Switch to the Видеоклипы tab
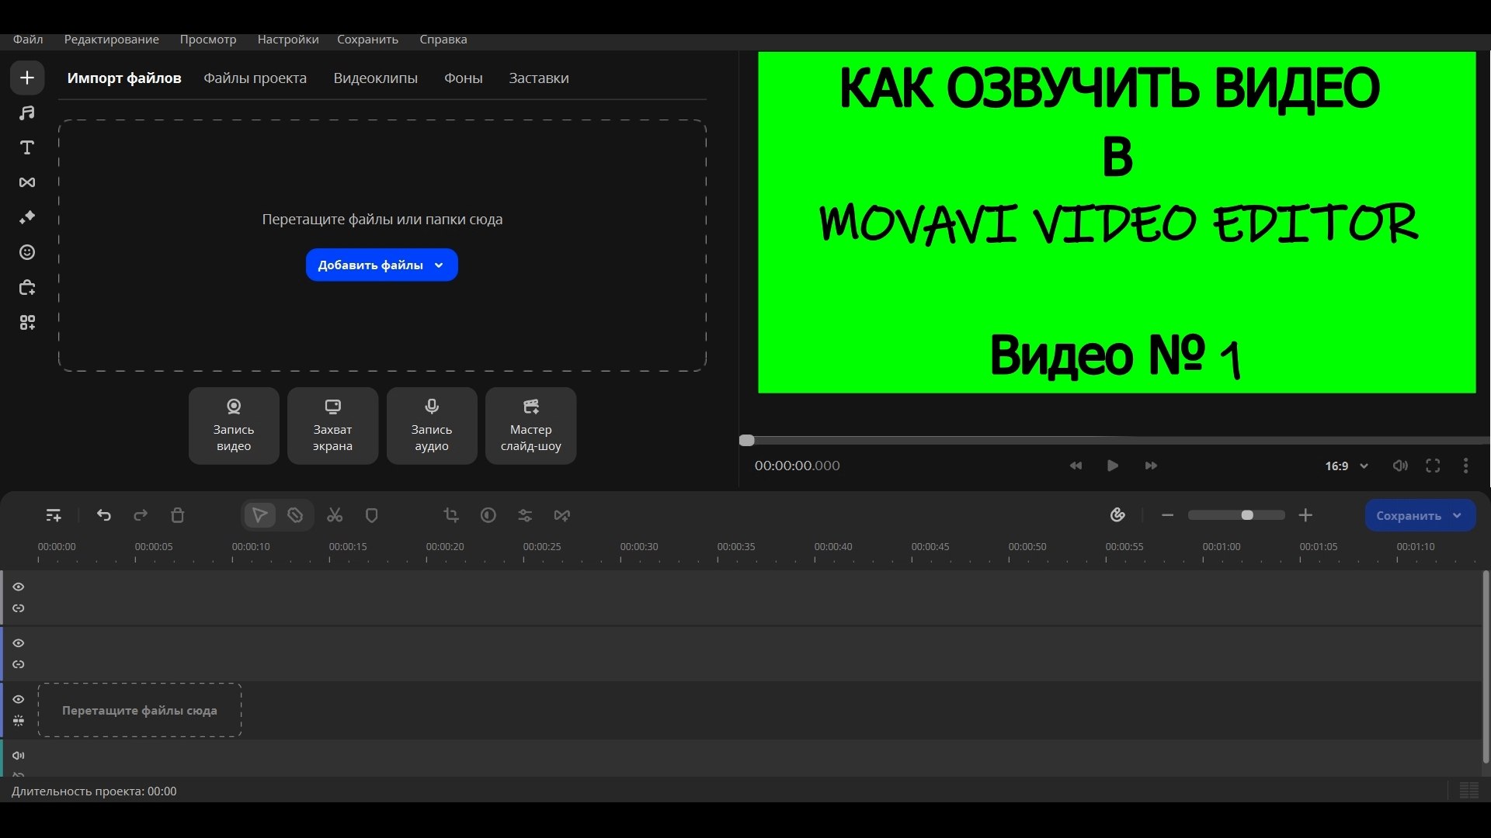The height and width of the screenshot is (838, 1491). click(375, 78)
